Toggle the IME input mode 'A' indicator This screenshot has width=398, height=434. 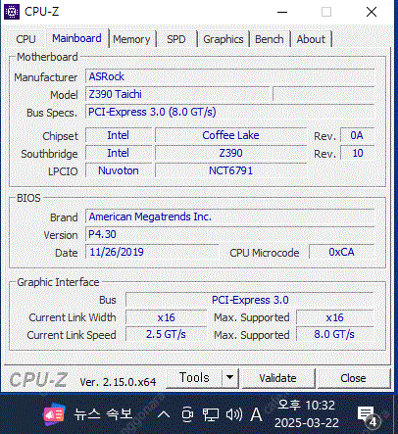pos(257,414)
